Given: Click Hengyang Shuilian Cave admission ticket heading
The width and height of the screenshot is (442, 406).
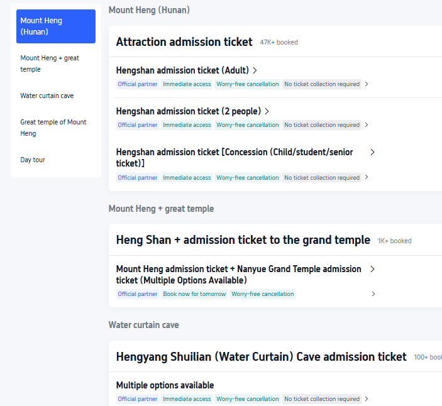Looking at the screenshot, I should click(x=262, y=357).
